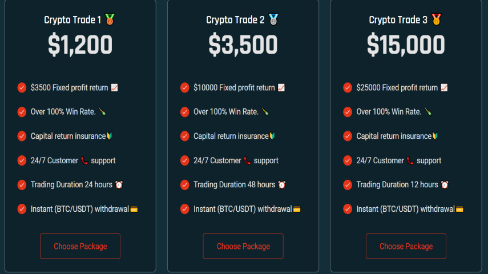The height and width of the screenshot is (274, 488).
Task: Click the red checkmark beside Trading Duration 12 hours
Action: [348, 184]
